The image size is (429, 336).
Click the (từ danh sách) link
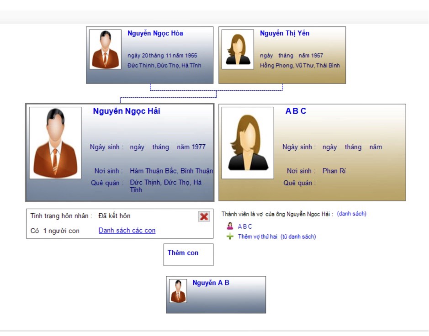click(x=298, y=236)
